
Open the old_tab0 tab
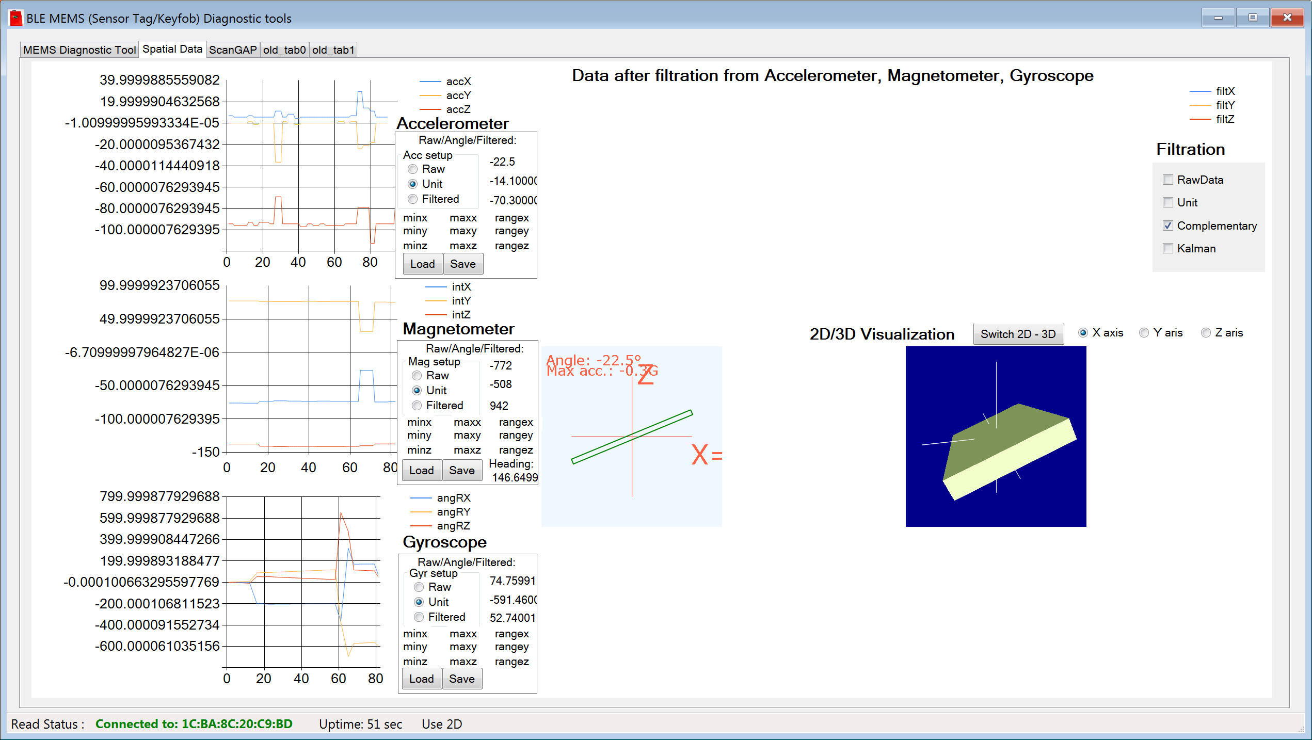(284, 50)
